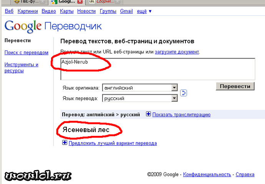Open the Справка footer link
The height and width of the screenshot is (184, 265).
[245, 174]
